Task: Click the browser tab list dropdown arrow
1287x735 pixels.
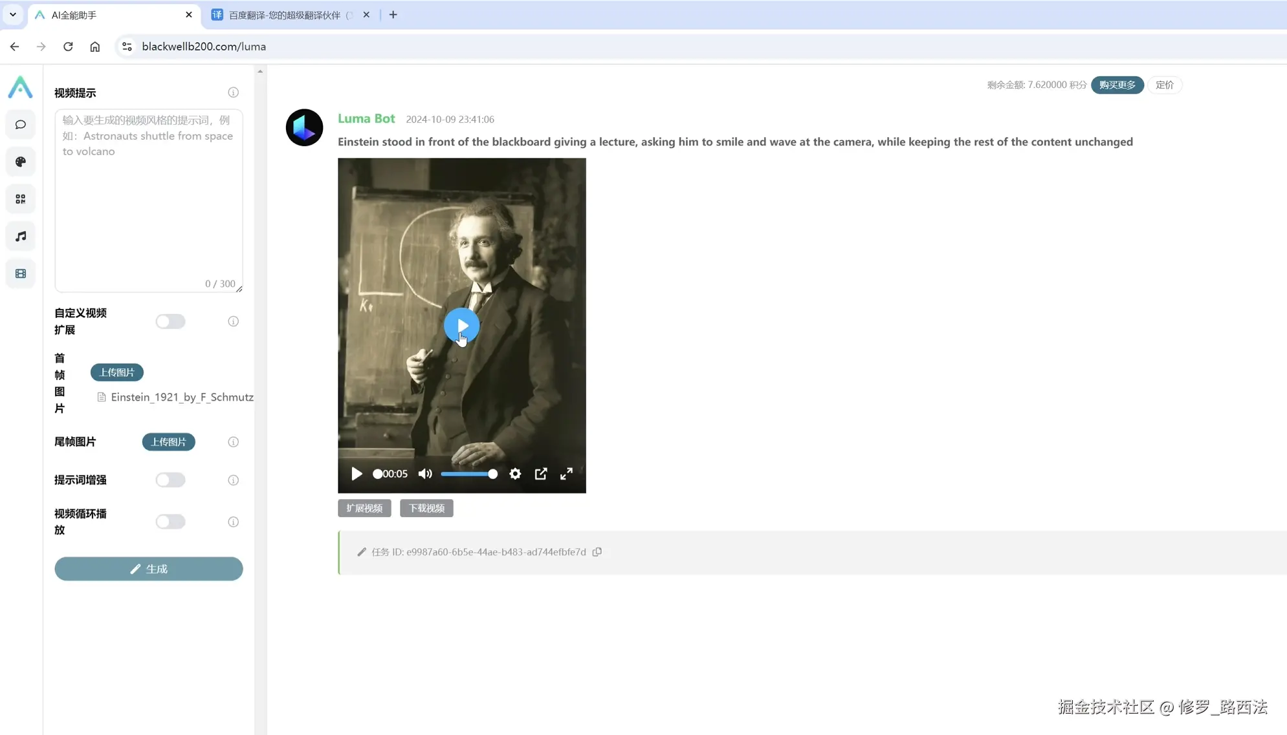Action: point(13,14)
